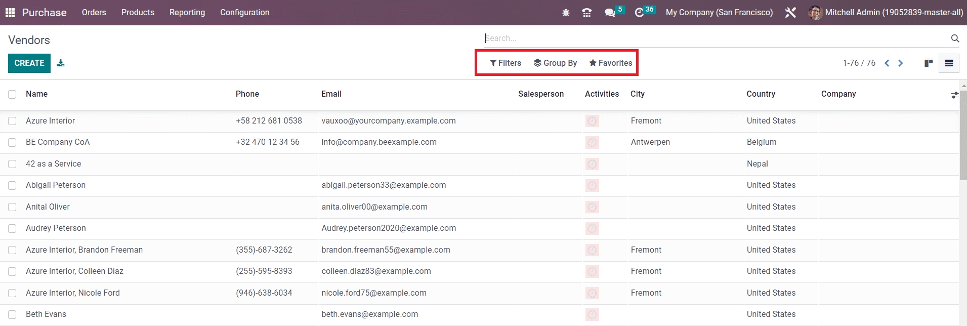Click the search magnifier icon

[x=955, y=38]
